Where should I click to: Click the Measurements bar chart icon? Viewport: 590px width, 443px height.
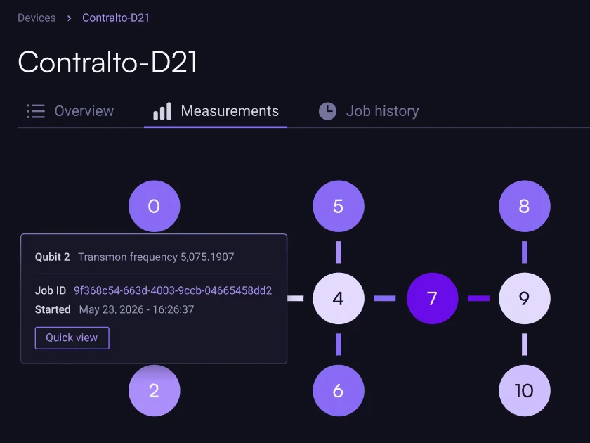point(162,111)
